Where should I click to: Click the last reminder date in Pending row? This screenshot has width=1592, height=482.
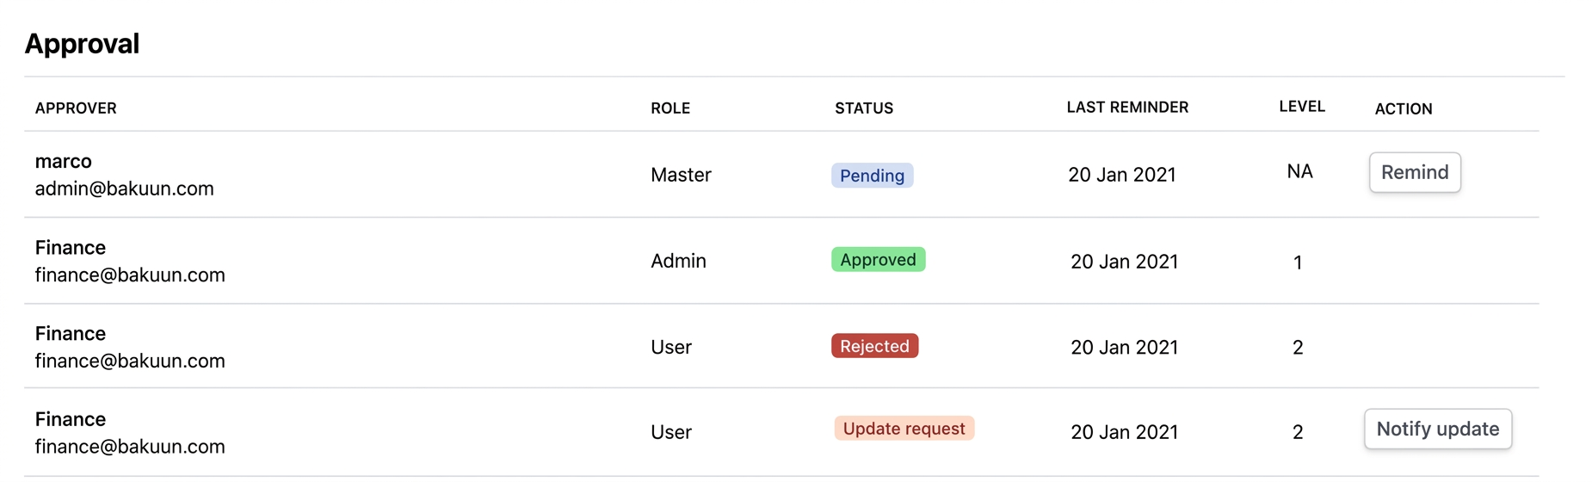pos(1121,175)
